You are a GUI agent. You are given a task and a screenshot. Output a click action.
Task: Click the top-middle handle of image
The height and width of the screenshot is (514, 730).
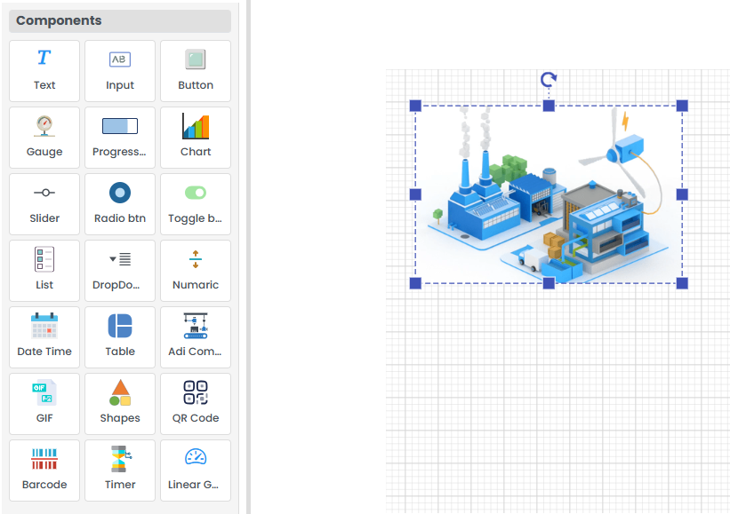(549, 106)
